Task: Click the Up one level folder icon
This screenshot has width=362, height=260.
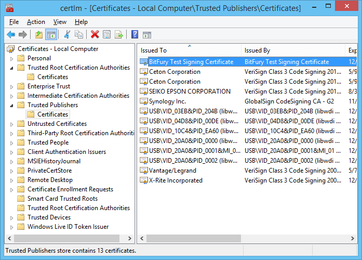Action: pos(38,35)
